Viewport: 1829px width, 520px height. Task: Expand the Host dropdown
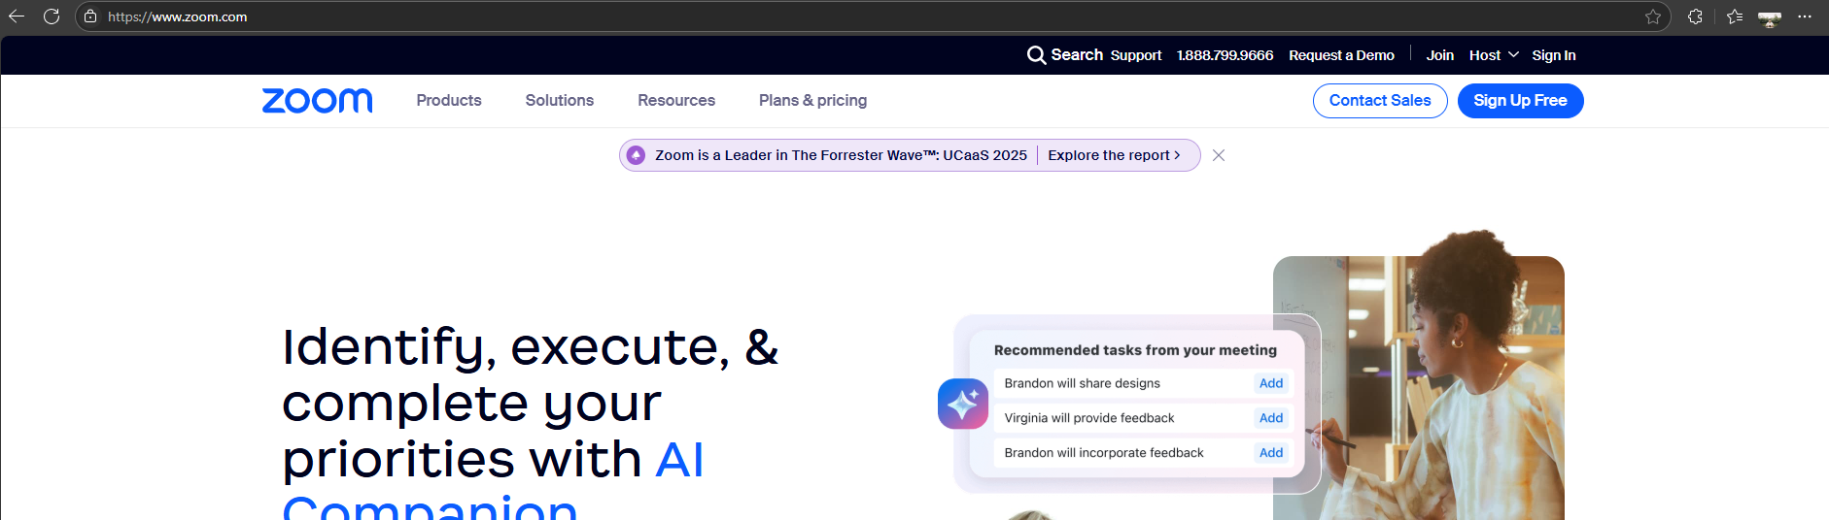pyautogui.click(x=1494, y=55)
